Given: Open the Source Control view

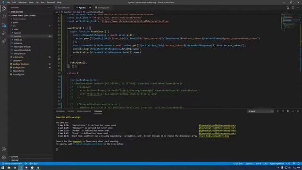Looking at the screenshot, I should pos(4,25).
